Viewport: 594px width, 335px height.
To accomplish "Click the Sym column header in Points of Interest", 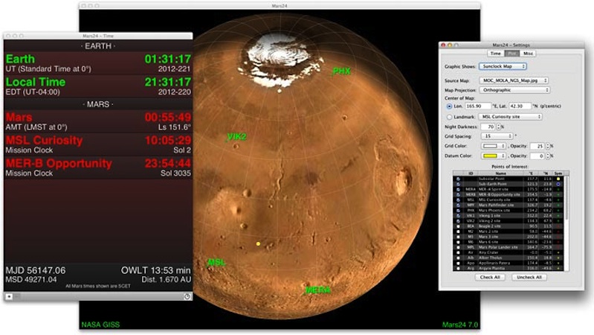I will click(558, 173).
